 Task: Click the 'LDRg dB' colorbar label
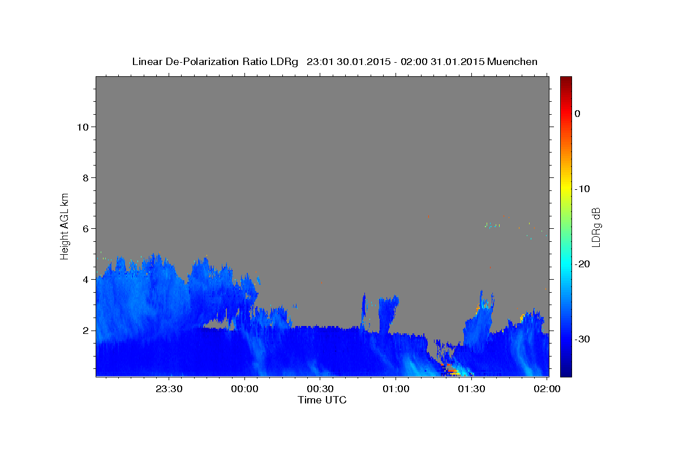click(x=596, y=227)
